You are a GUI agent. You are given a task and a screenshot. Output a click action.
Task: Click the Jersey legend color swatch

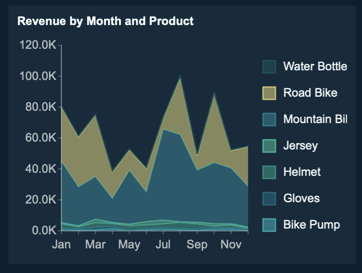[x=269, y=146]
